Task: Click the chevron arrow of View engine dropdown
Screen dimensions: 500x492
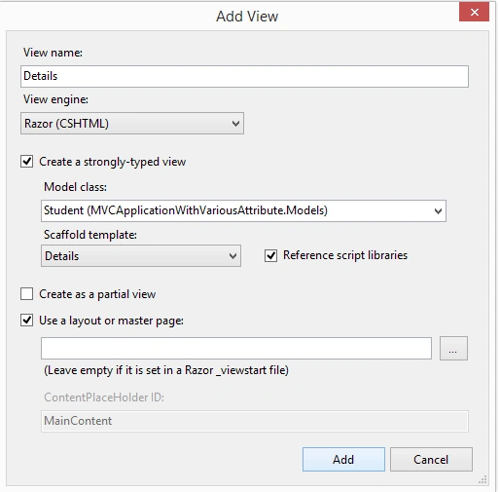Action: click(235, 124)
